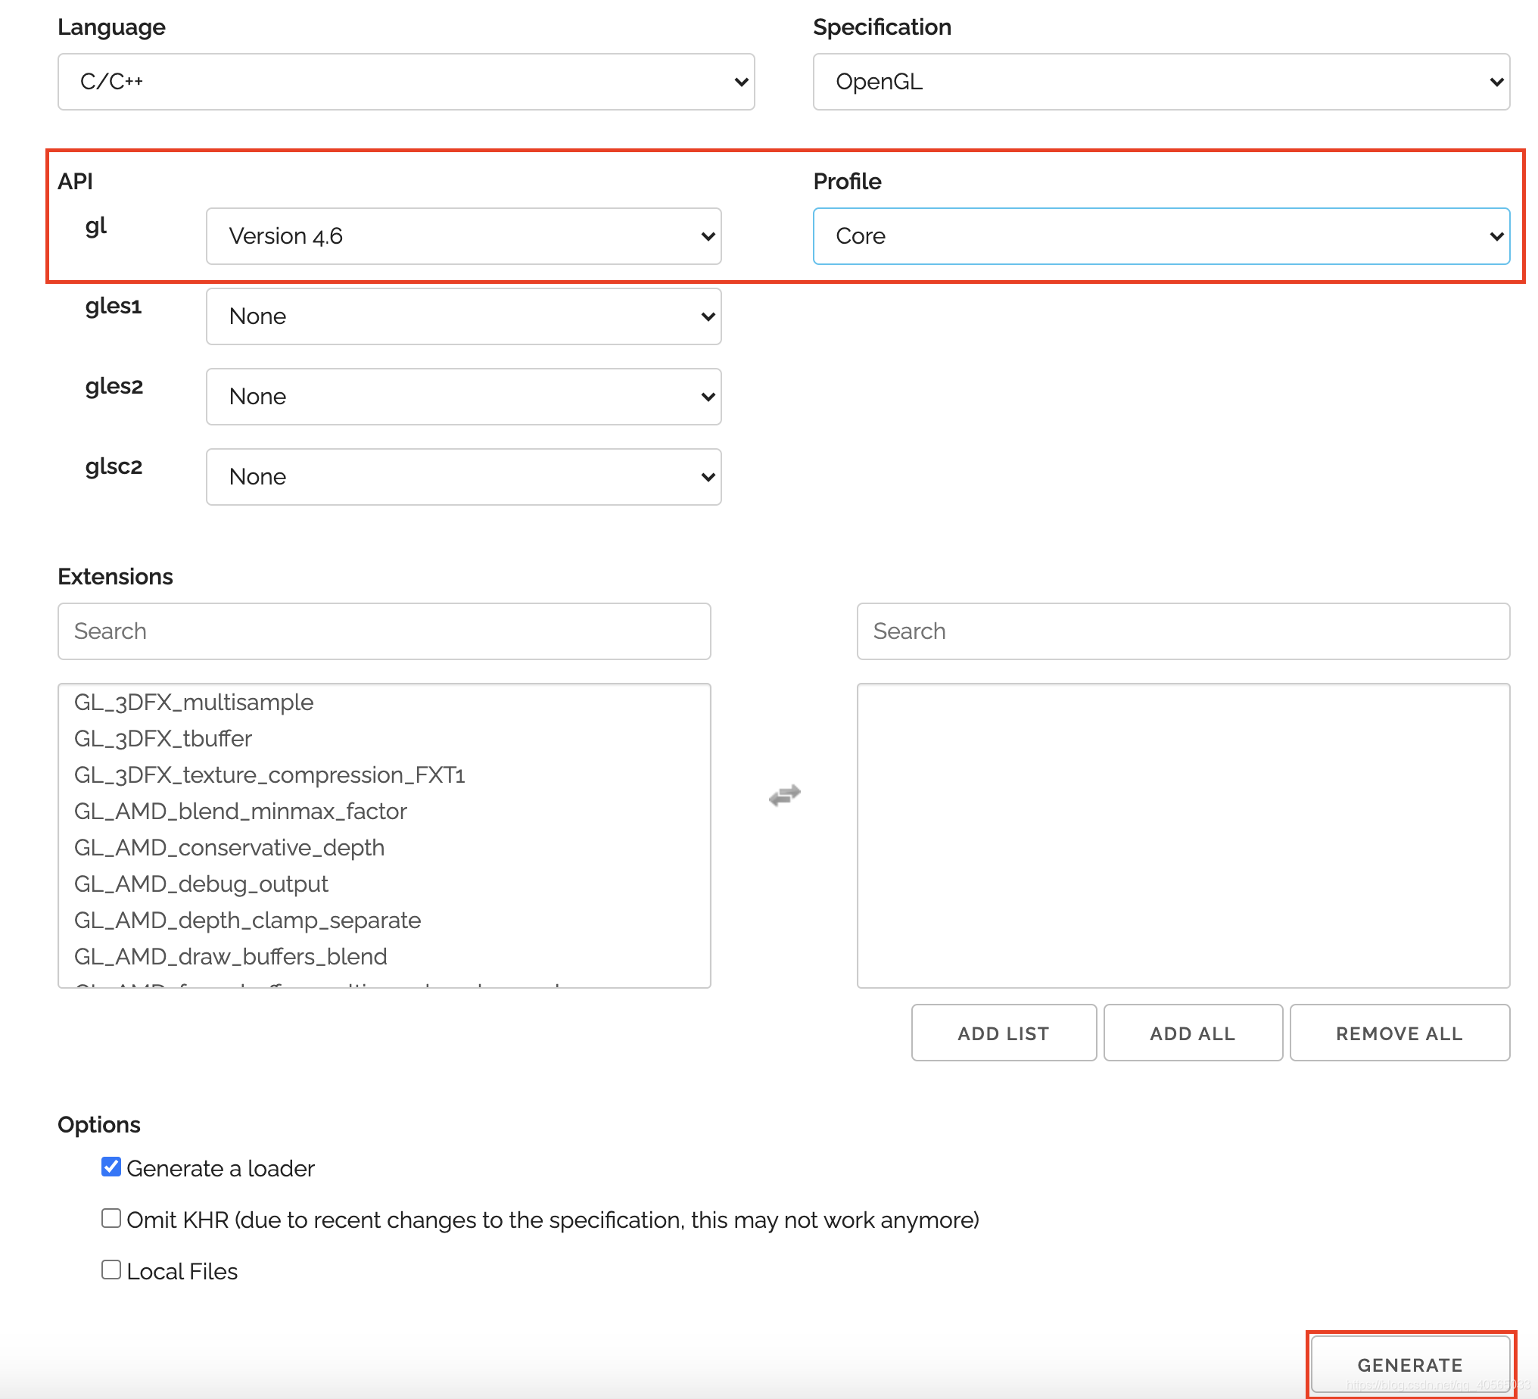Click the left extensions Search field
The width and height of the screenshot is (1538, 1399).
coord(384,631)
